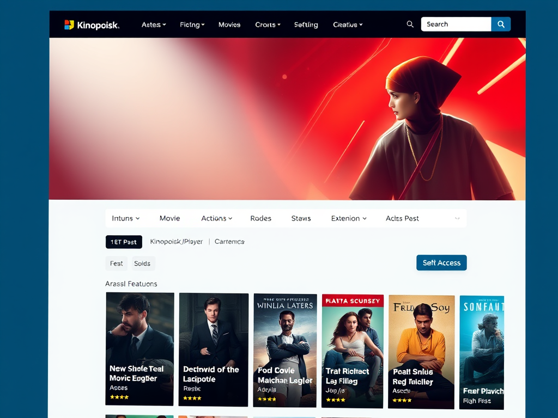Click the magnifier icon left of Search field
This screenshot has width=558, height=418.
(410, 24)
